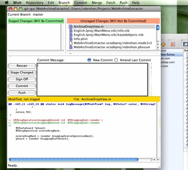Open the Branch menu
Viewport: 188px width, 170px height.
[64, 3]
